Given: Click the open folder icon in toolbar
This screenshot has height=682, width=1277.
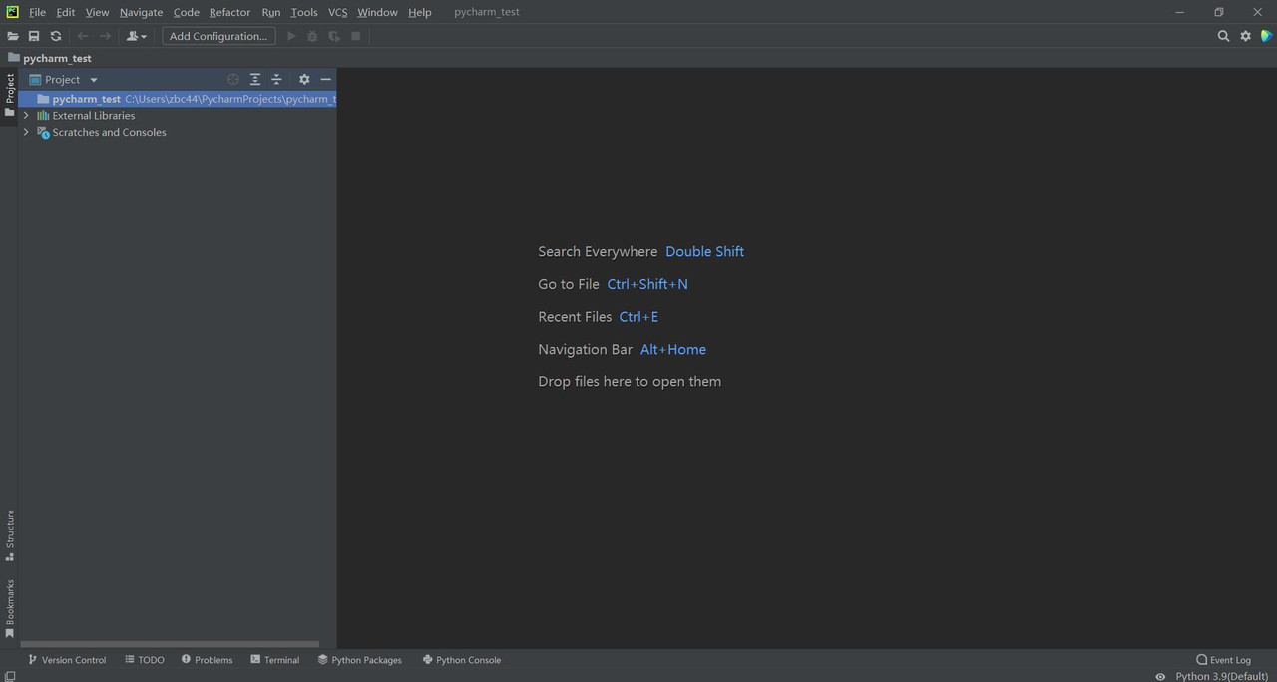Looking at the screenshot, I should [x=13, y=36].
